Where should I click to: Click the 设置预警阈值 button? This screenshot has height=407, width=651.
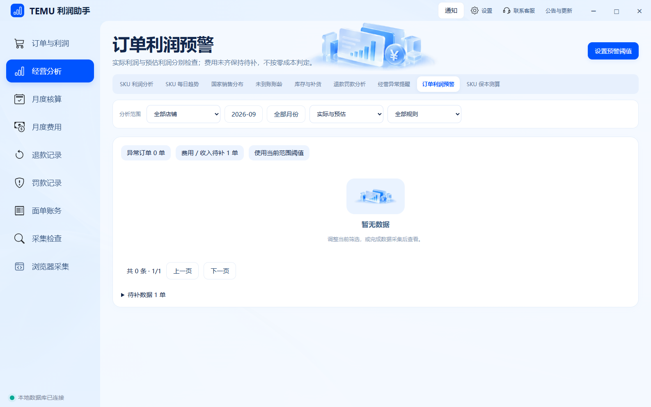click(613, 51)
